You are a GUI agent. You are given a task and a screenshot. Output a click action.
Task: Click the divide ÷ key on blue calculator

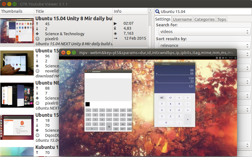[x=179, y=98]
